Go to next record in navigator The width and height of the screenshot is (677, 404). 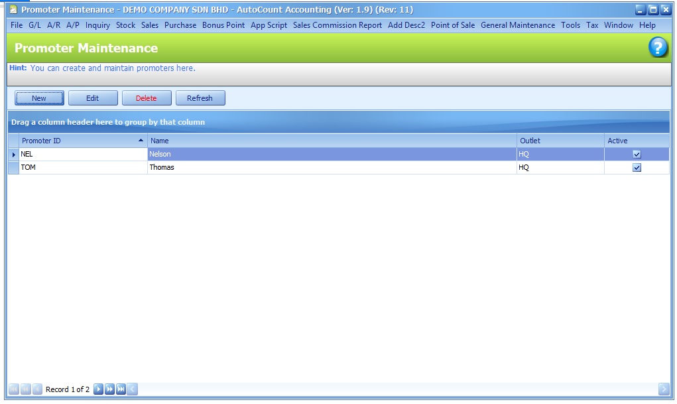coord(98,389)
